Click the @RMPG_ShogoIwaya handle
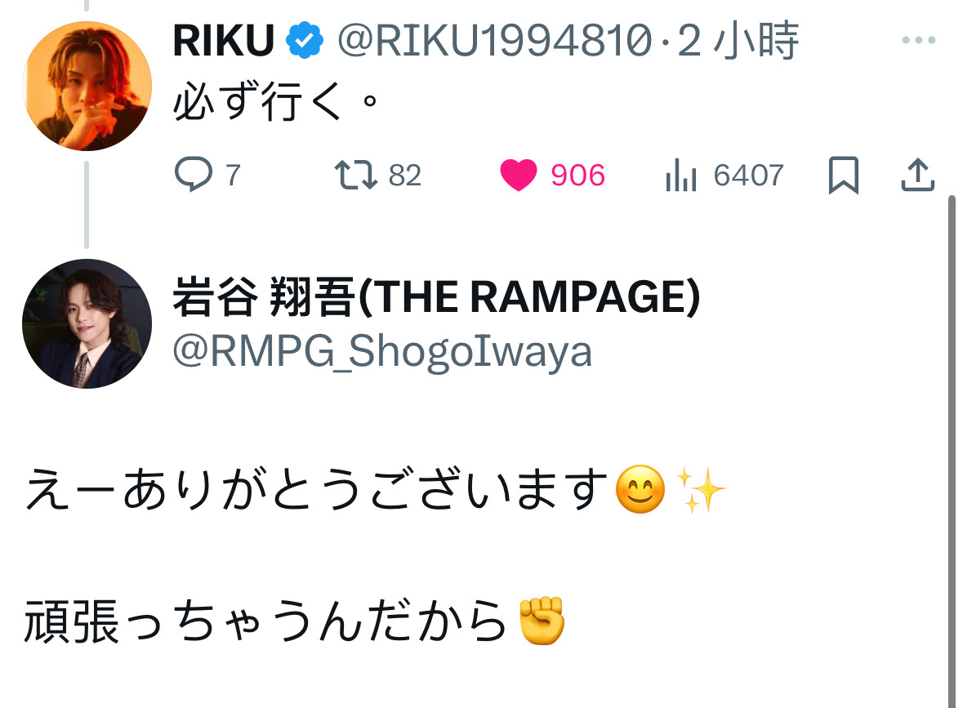963x708 pixels. [382, 352]
